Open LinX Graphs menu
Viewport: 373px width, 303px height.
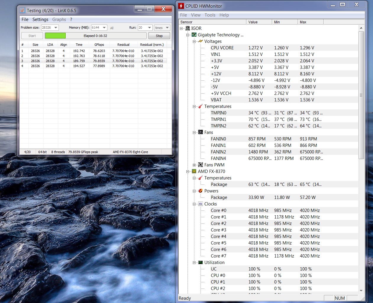click(x=59, y=20)
